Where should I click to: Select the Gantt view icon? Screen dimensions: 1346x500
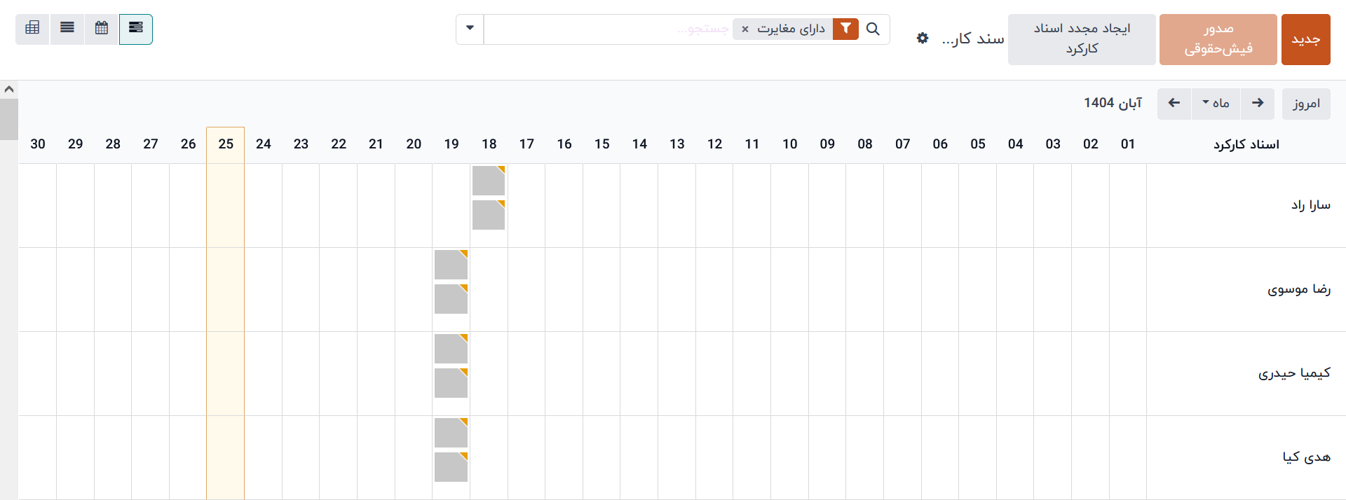tap(136, 29)
